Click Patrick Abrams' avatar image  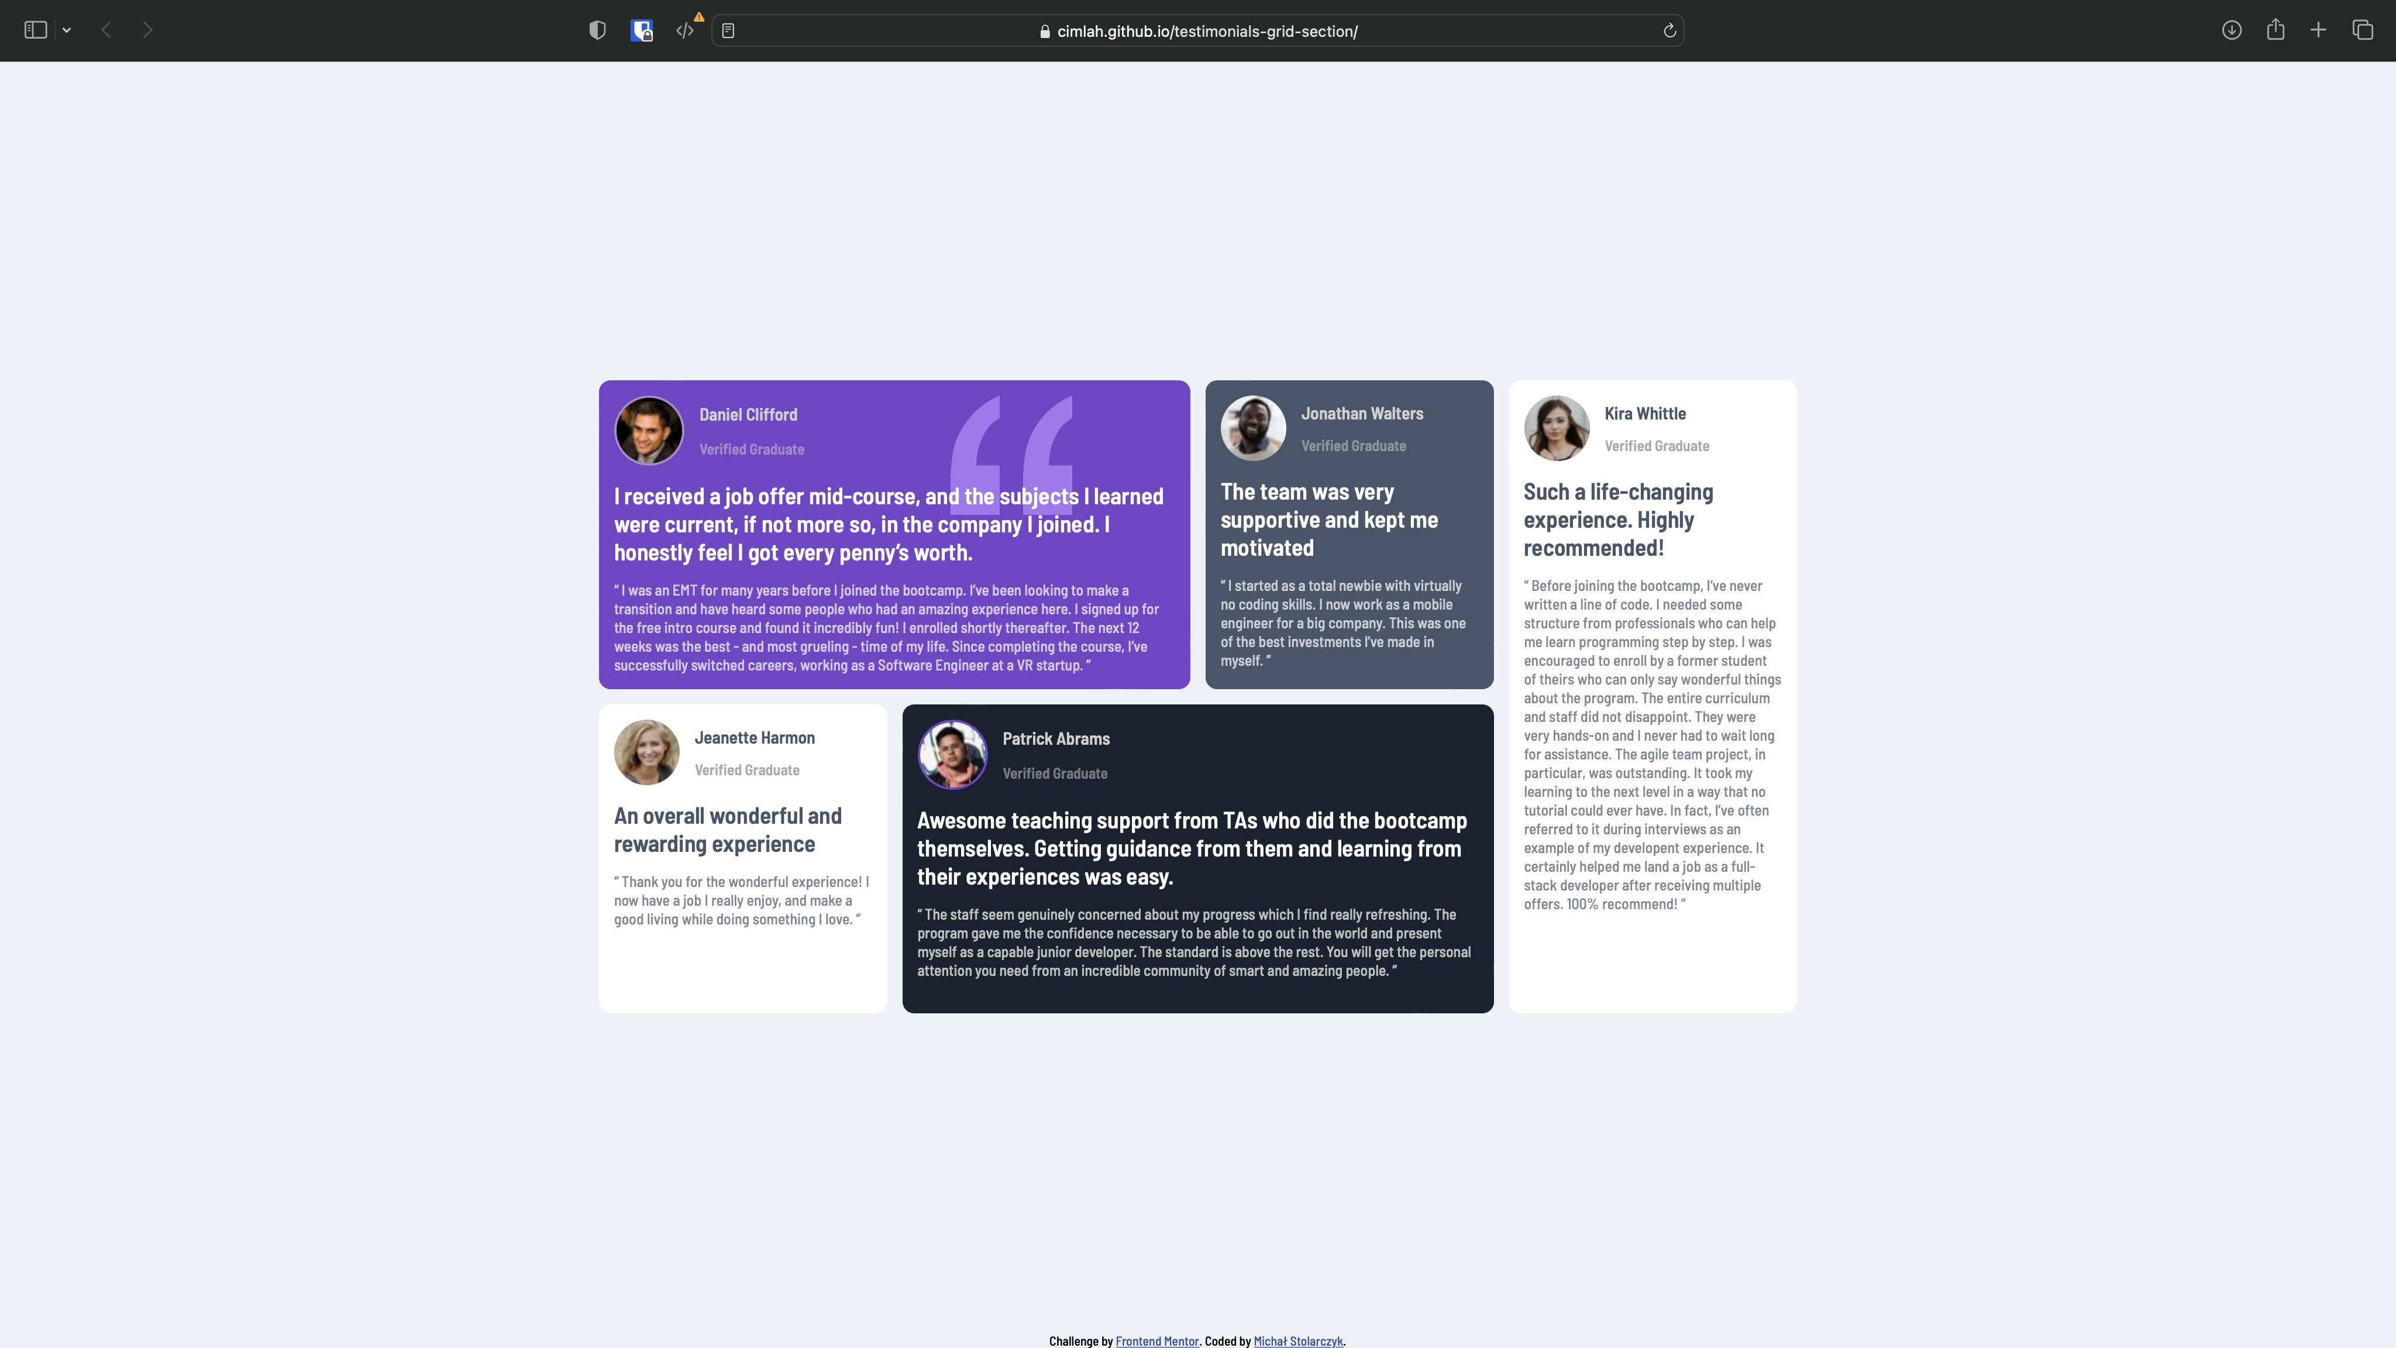coord(952,755)
